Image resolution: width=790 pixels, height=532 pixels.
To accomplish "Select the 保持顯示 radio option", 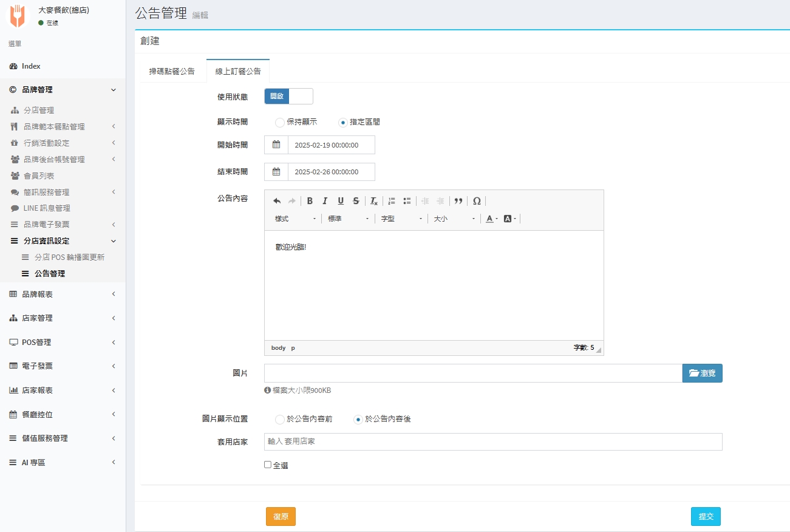I will [x=280, y=122].
